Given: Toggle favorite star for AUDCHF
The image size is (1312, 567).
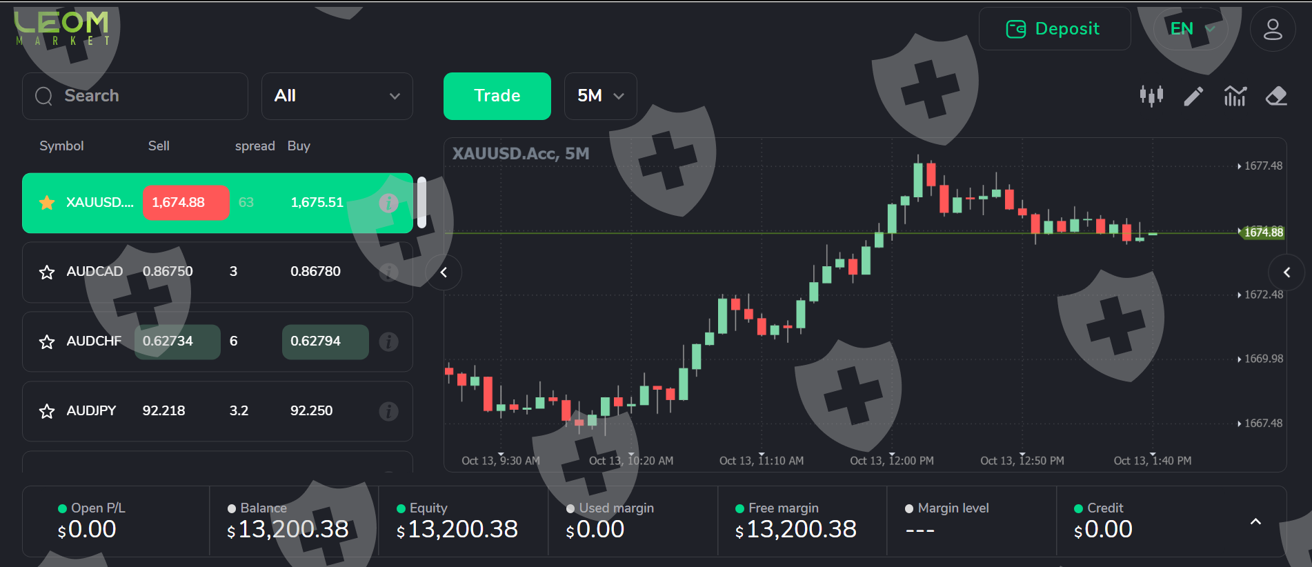Looking at the screenshot, I should click(47, 341).
